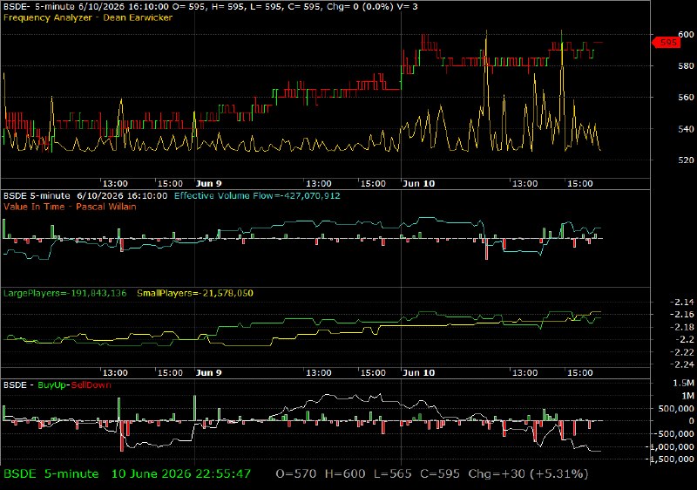This screenshot has width=697, height=490.
Task: Click the status bar 'H=600' value
Action: click(x=345, y=474)
